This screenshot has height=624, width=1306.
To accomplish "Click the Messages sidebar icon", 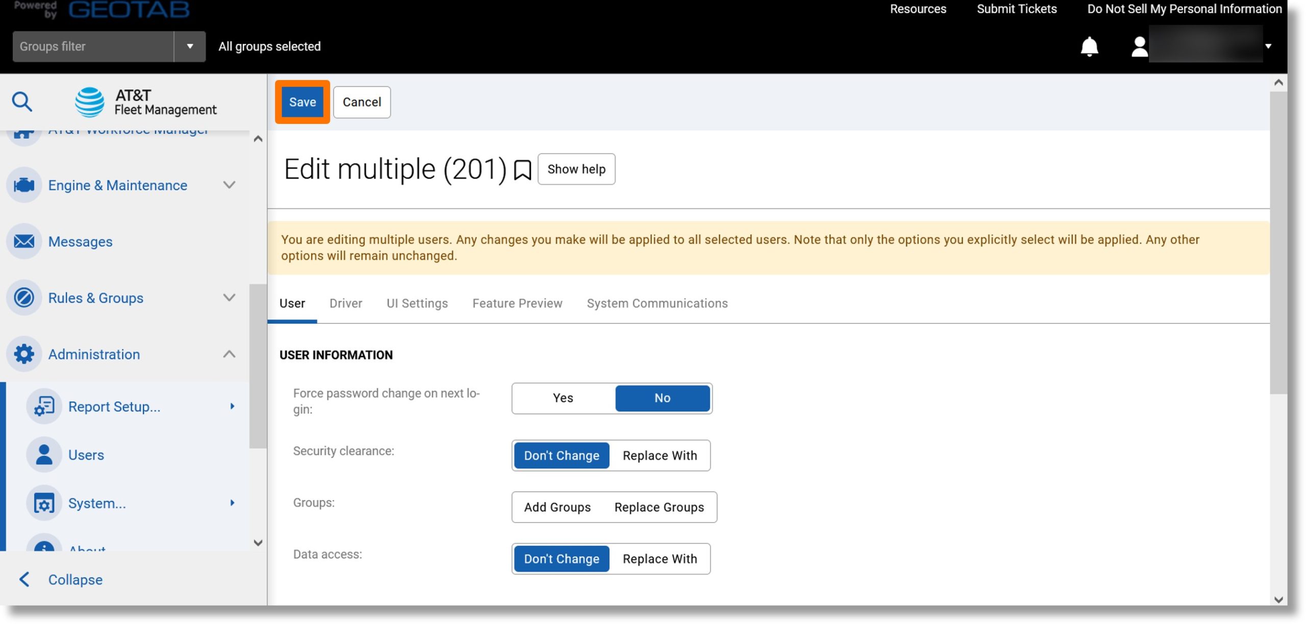I will tap(23, 241).
